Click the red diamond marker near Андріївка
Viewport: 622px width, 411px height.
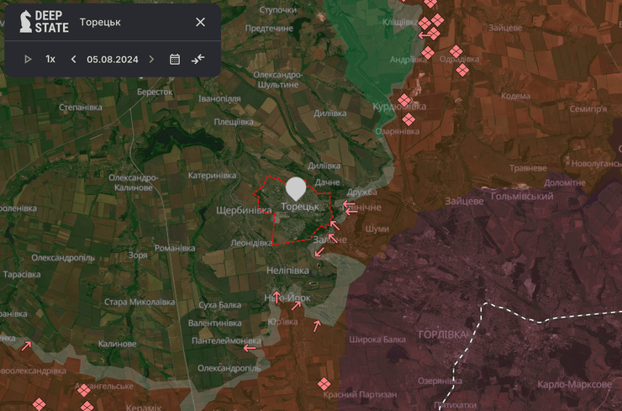[x=428, y=53]
